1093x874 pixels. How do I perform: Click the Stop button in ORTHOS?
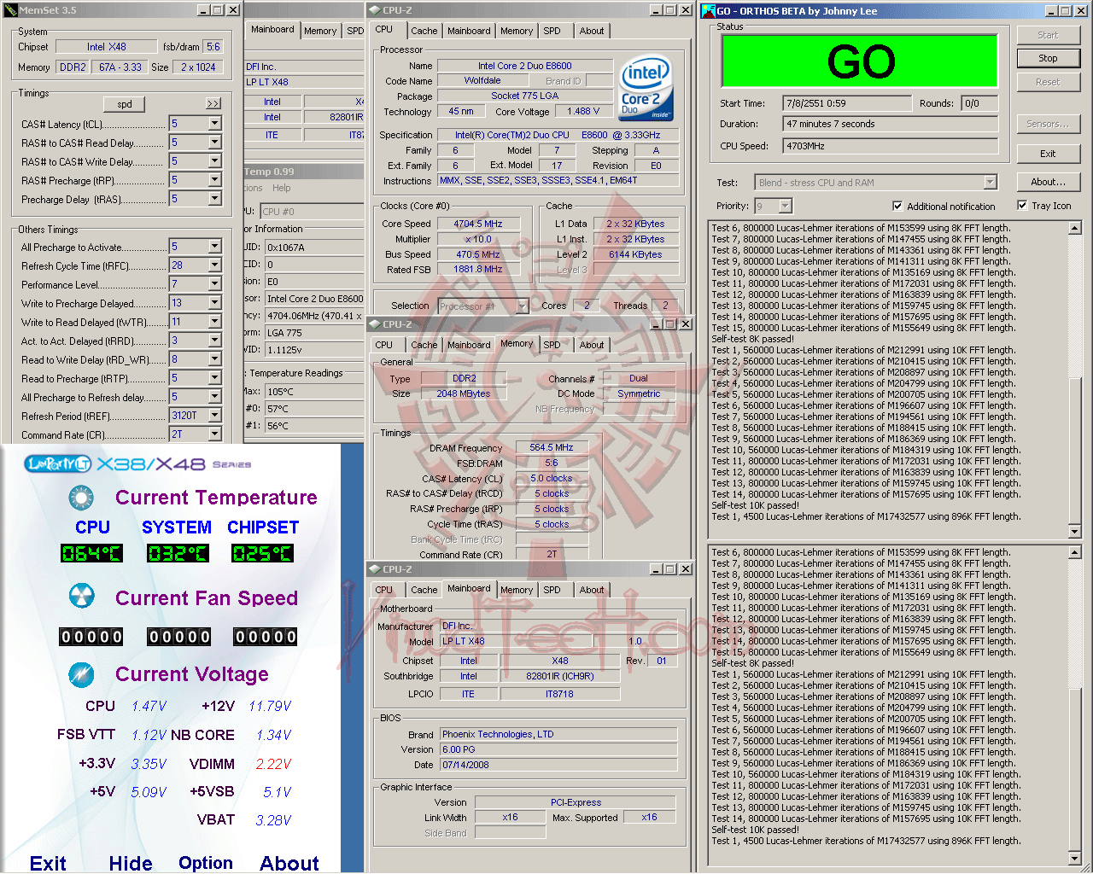click(1048, 58)
